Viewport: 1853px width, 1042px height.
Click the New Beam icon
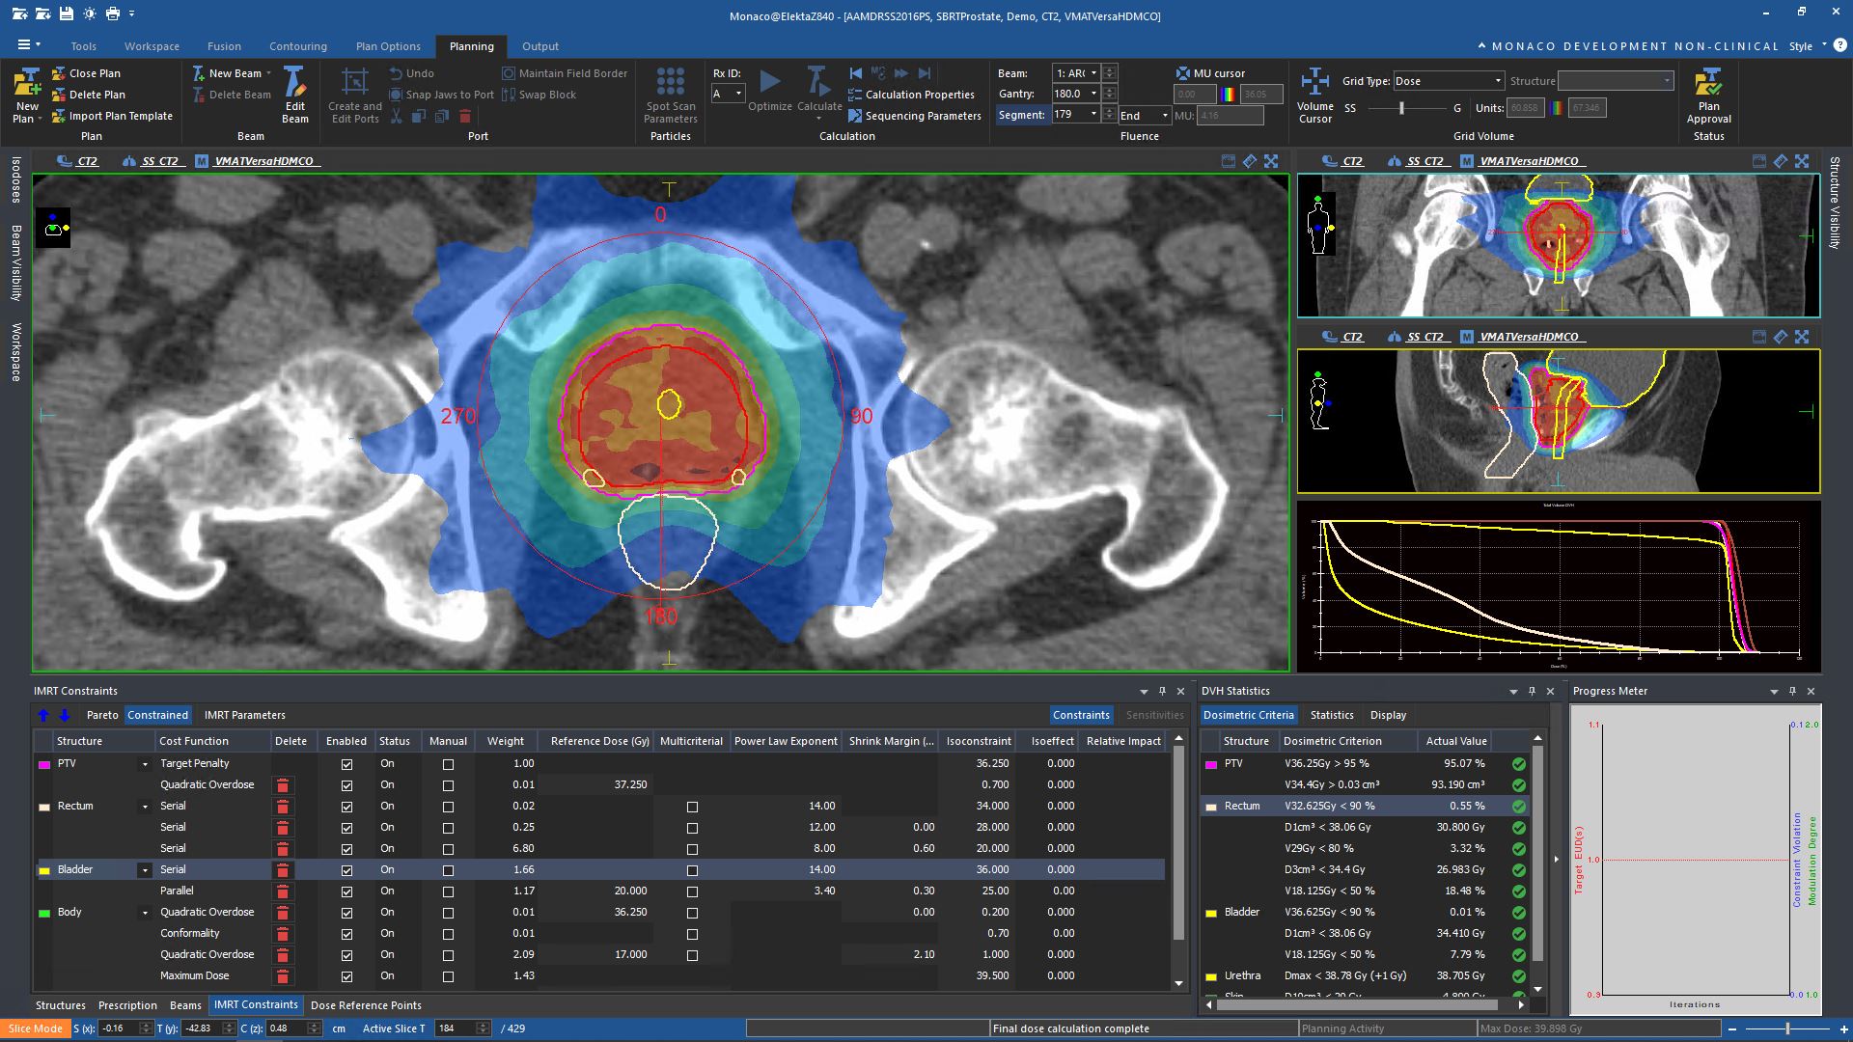pos(199,73)
